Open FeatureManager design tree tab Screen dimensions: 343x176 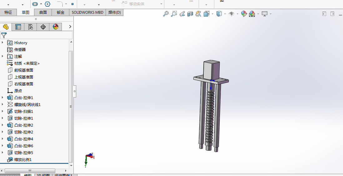pyautogui.click(x=6, y=27)
